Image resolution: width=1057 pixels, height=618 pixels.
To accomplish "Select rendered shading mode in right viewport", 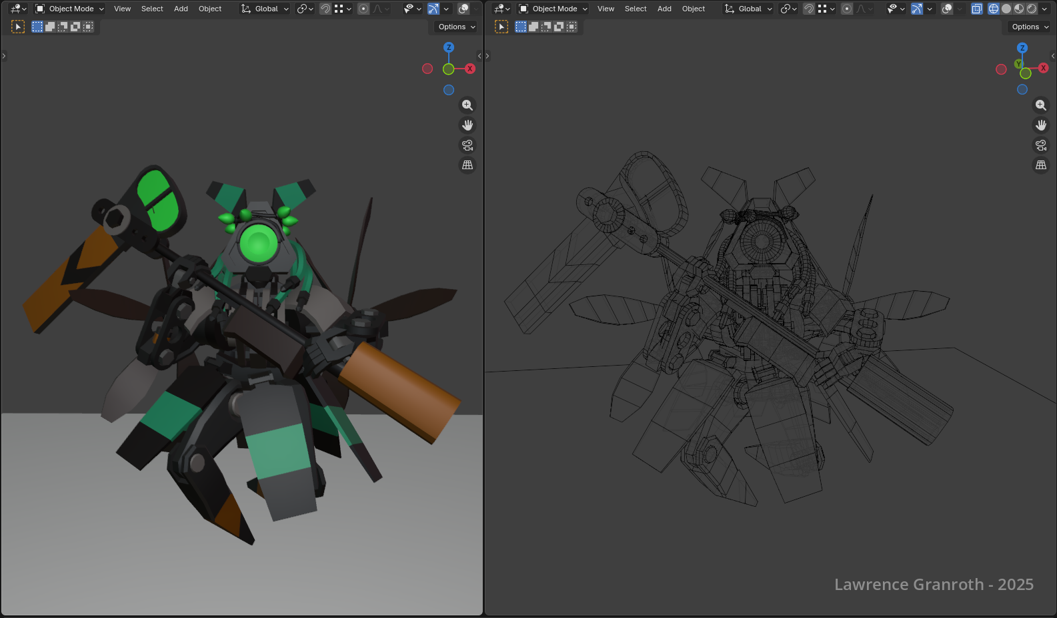I will 1032,9.
